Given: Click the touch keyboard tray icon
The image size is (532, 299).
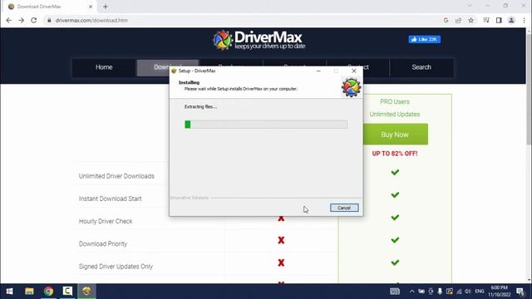Looking at the screenshot, I should 395,292.
